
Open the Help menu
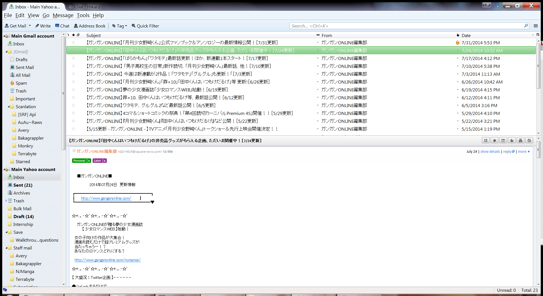point(98,15)
